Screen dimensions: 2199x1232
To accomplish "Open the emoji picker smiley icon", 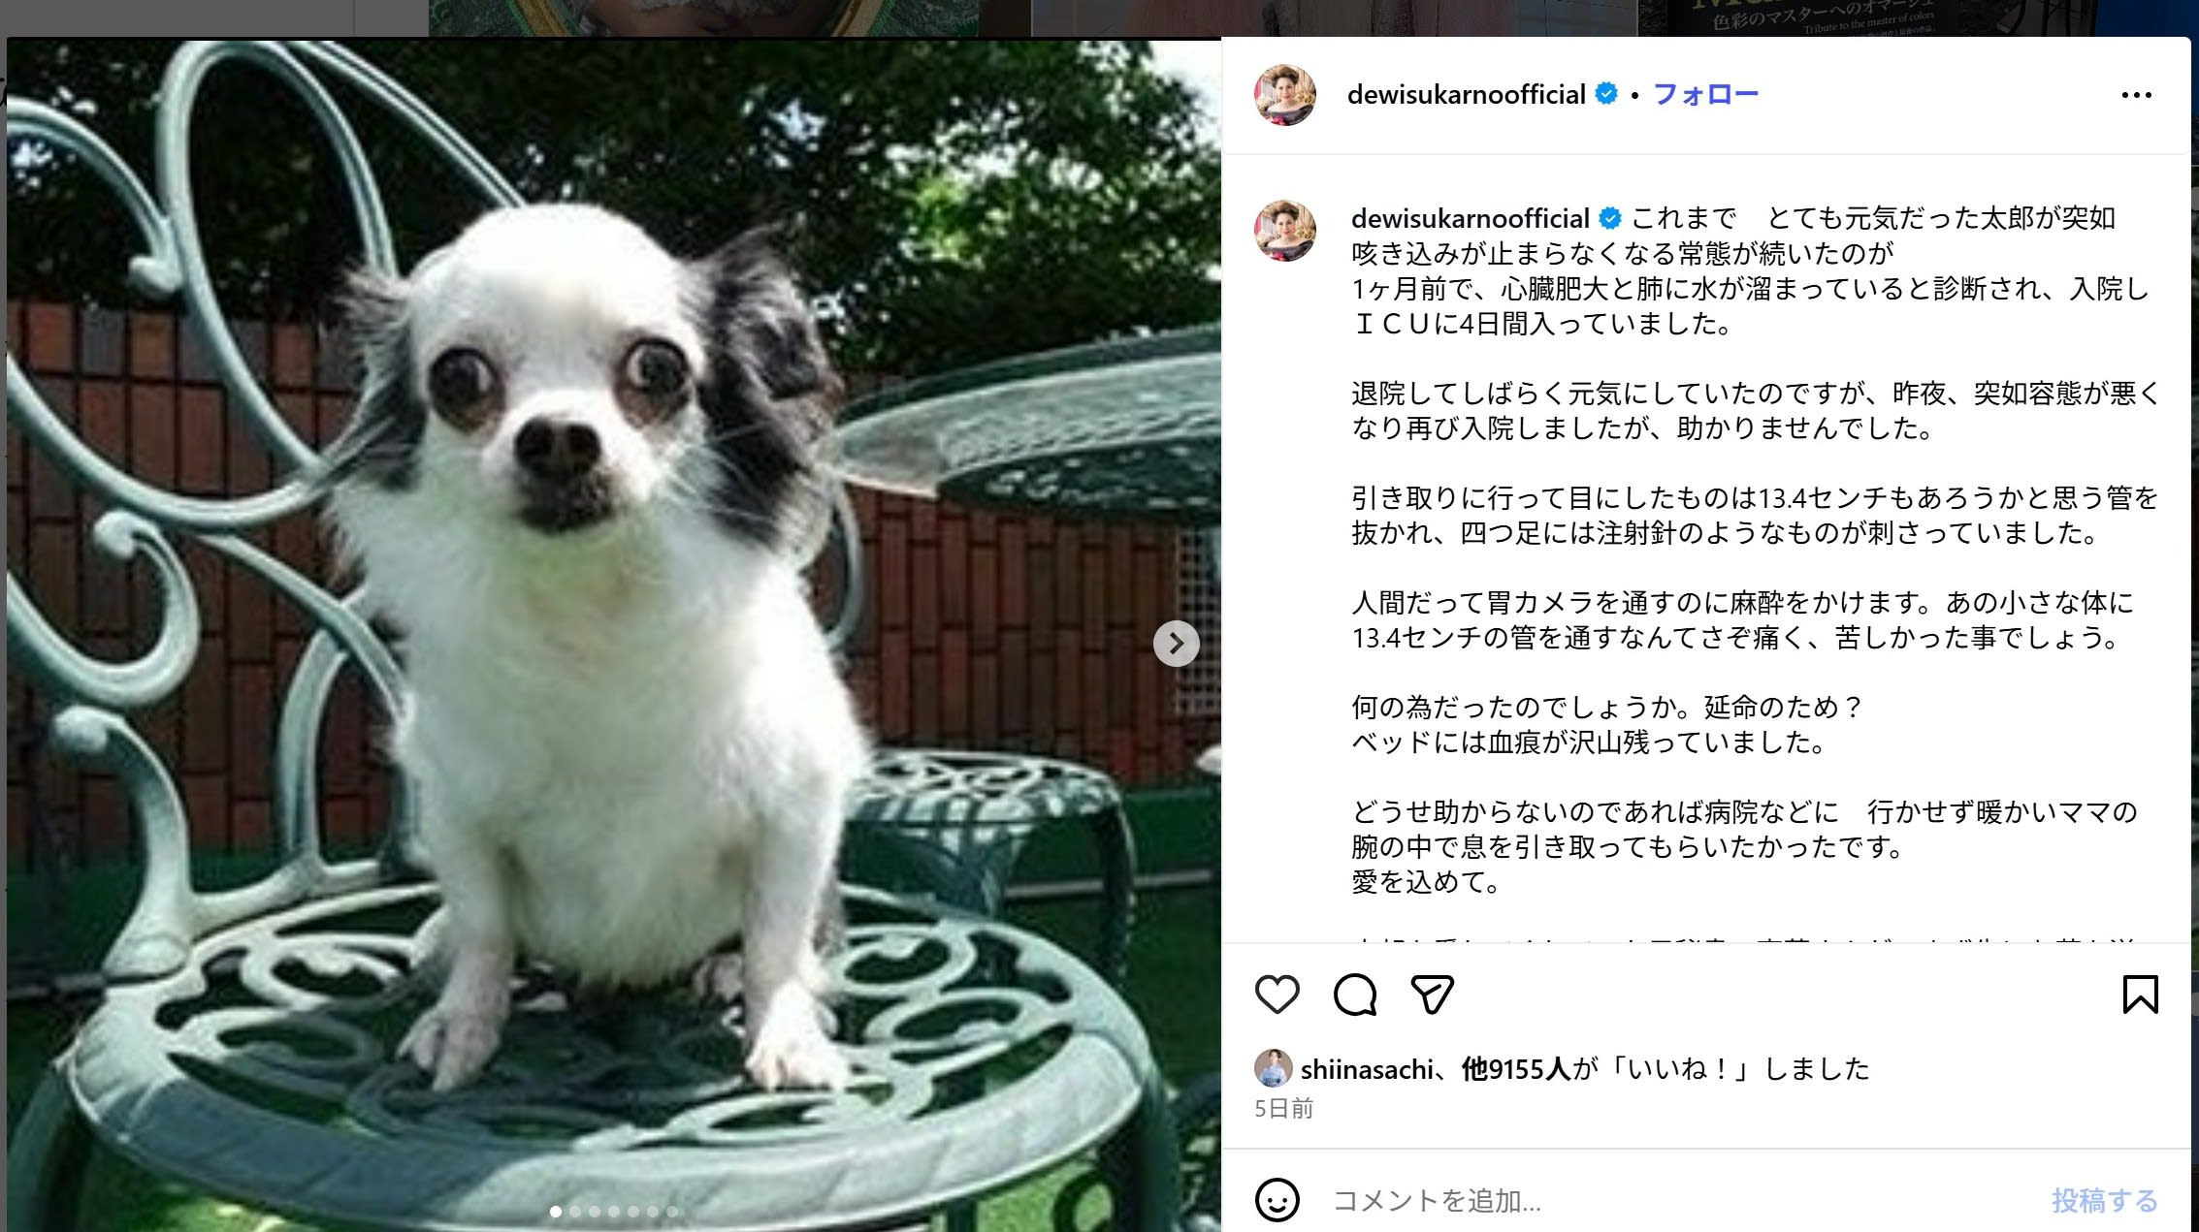I will (1277, 1200).
